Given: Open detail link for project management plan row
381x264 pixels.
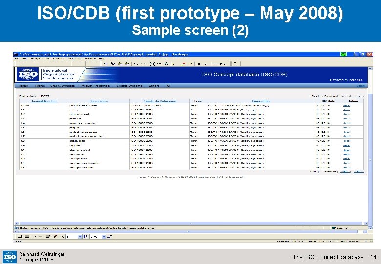Looking at the screenshot, I should [346, 136].
